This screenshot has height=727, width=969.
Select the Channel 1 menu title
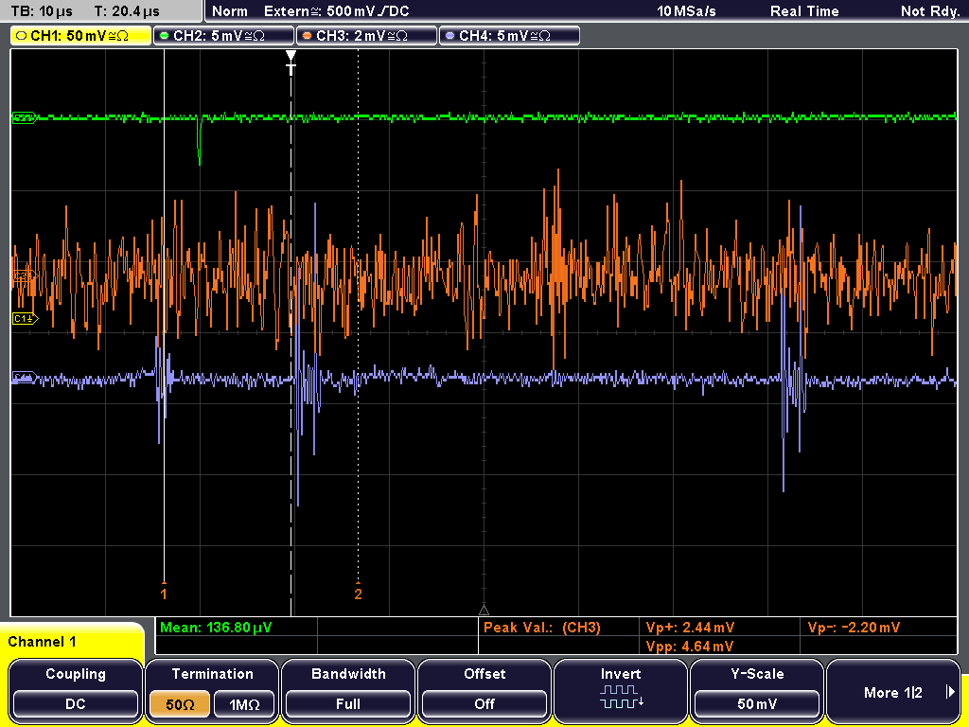[x=42, y=642]
